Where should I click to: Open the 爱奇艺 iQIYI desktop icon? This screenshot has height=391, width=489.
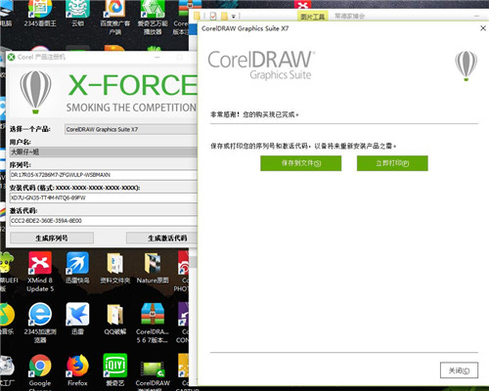click(x=114, y=369)
